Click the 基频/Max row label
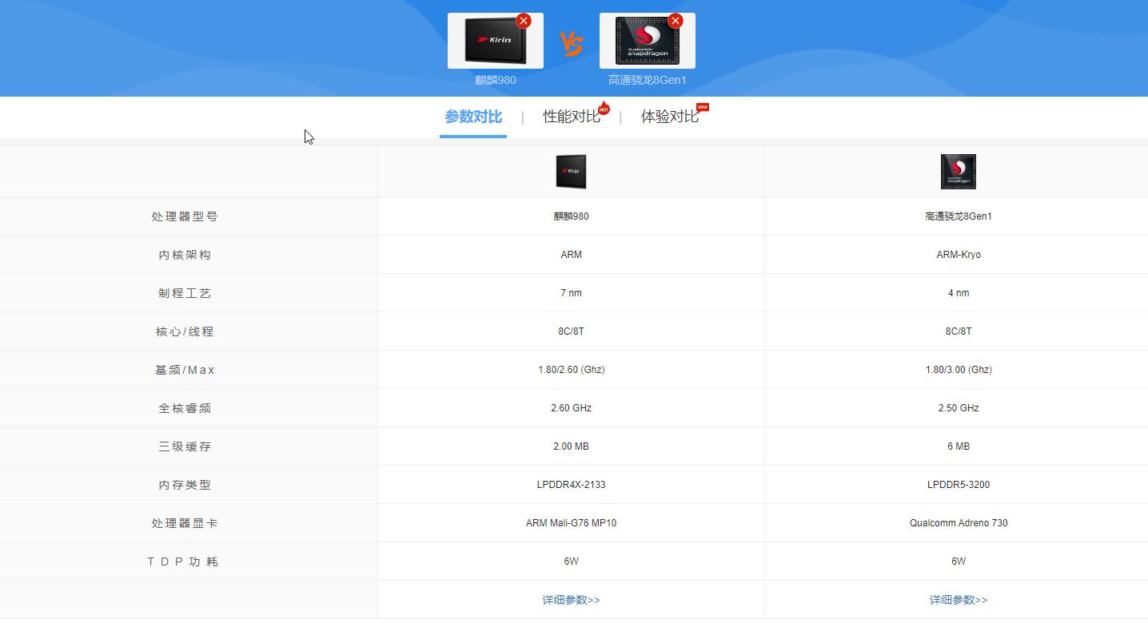Viewport: 1148px width, 623px height. pyautogui.click(x=185, y=370)
